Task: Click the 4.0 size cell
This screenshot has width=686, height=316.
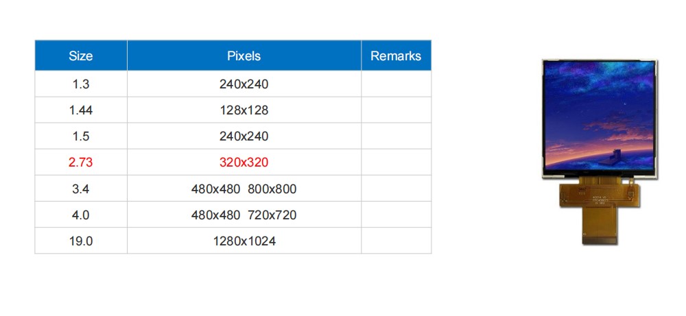Action: tap(81, 215)
